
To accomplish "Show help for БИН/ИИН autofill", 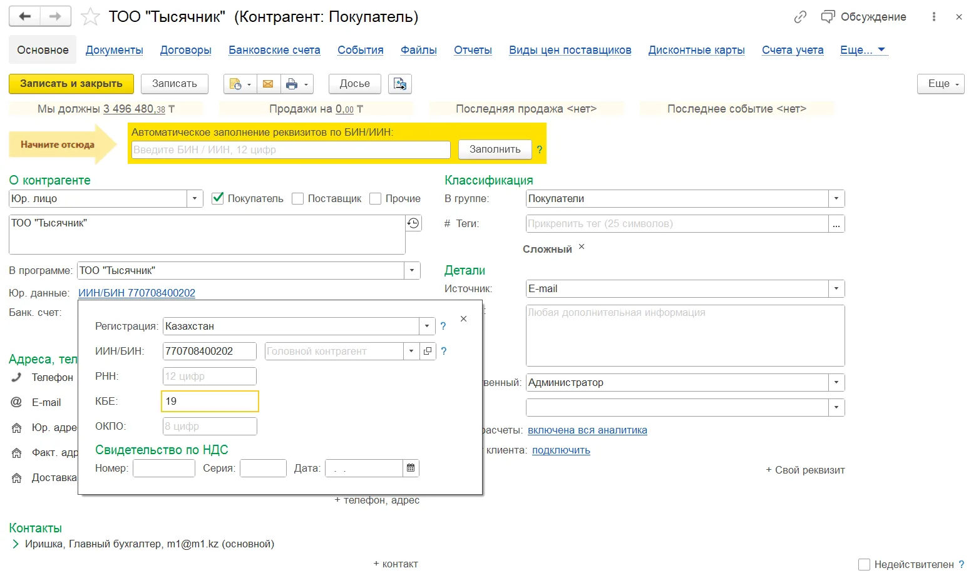I will click(x=540, y=150).
